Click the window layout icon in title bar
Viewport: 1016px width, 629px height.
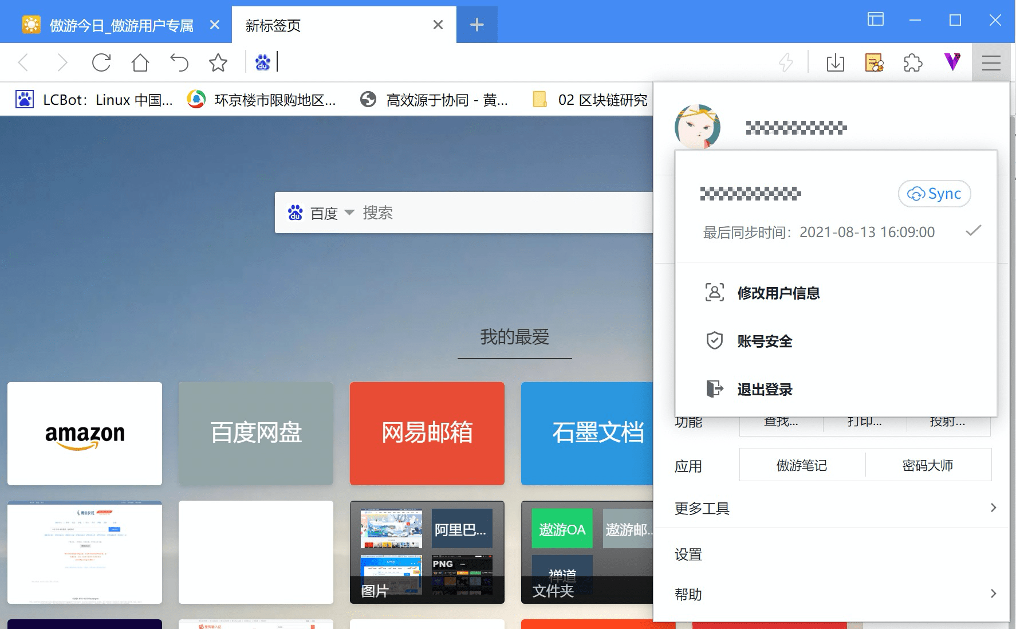click(875, 20)
